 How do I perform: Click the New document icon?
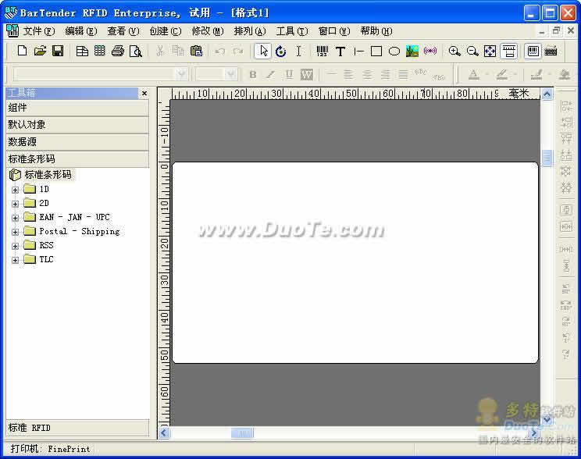(x=22, y=52)
